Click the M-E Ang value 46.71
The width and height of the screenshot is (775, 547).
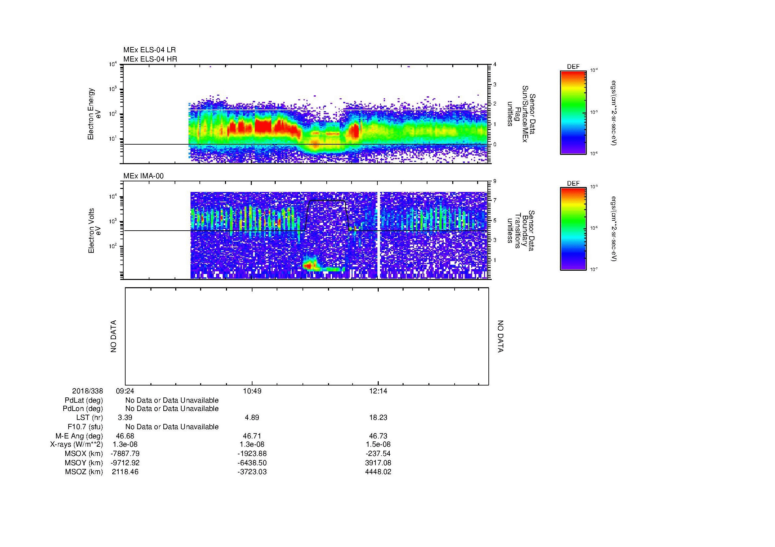pos(252,436)
